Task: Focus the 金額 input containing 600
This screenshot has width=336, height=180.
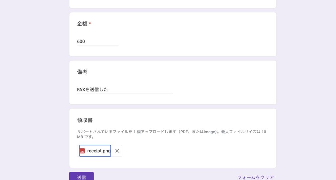Action: click(98, 41)
